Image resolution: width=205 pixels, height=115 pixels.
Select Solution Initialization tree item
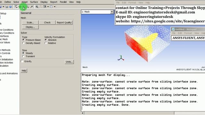point(6,59)
